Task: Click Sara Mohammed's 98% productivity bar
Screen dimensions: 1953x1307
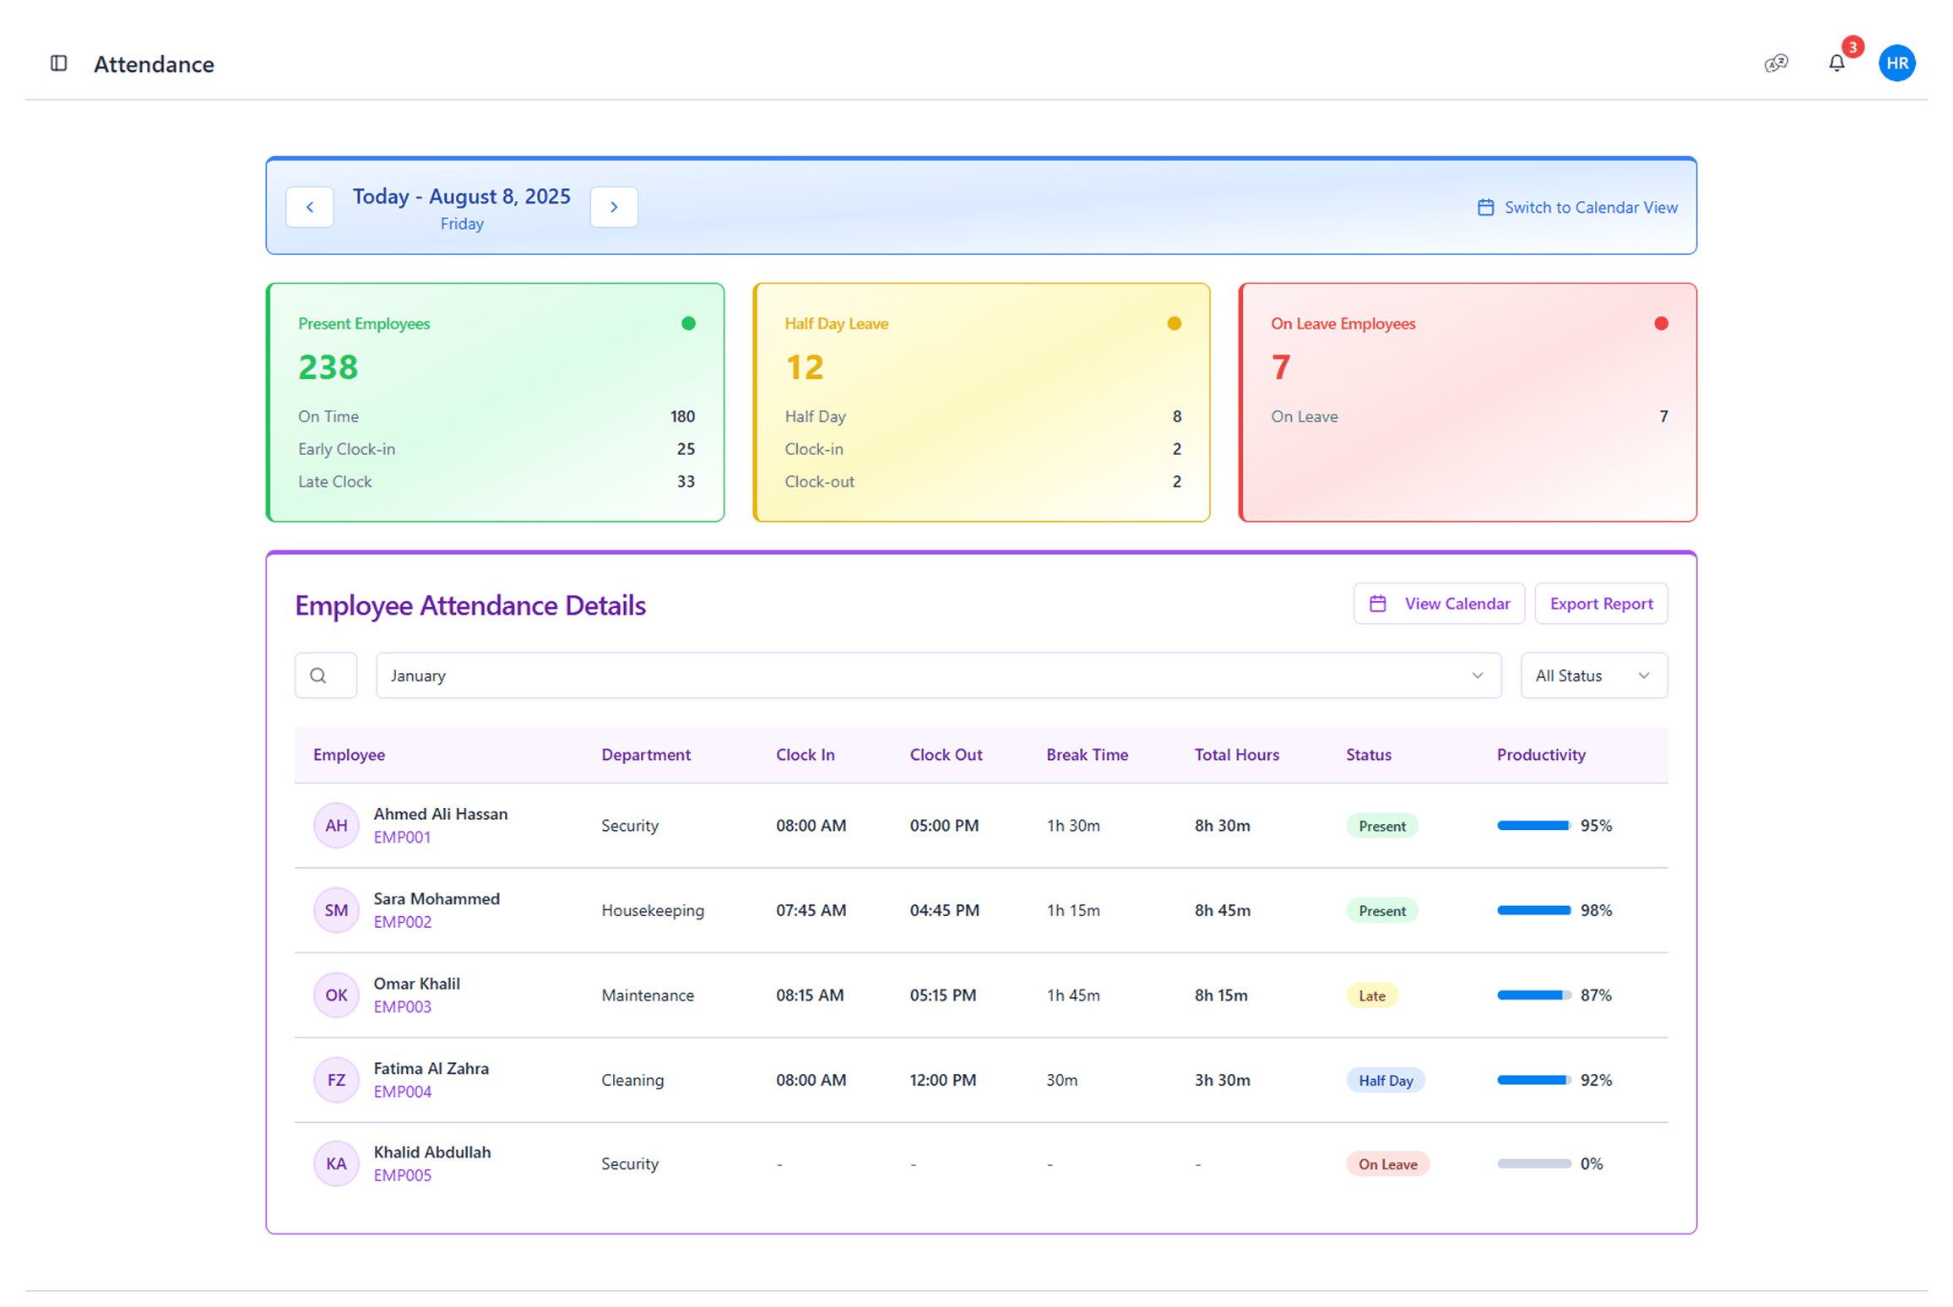Action: 1533,910
